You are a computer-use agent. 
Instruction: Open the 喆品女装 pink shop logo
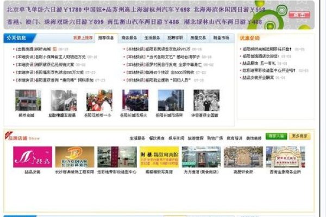[33, 157]
